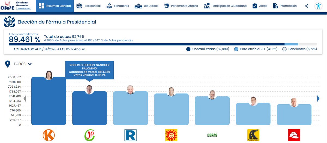This screenshot has width=327, height=143.
Task: Show next candidates with right arrow
Action: (x=318, y=99)
